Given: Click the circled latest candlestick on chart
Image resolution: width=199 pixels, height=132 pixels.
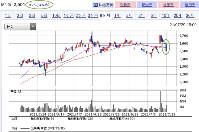Looking at the screenshot, I should (x=166, y=48).
